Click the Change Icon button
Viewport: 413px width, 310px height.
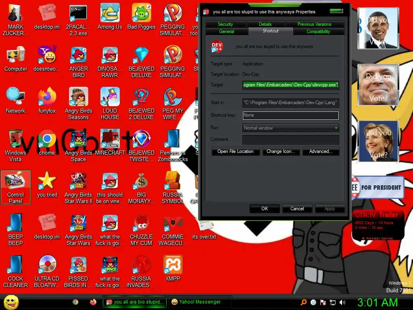click(281, 151)
